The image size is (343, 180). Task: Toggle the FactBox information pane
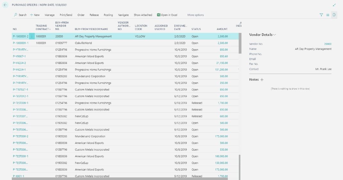click(x=334, y=15)
